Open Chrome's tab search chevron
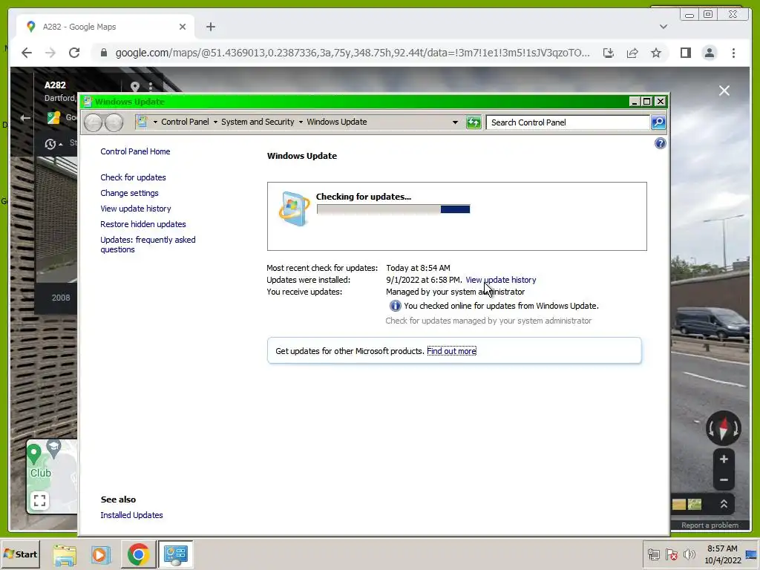760x570 pixels. [664, 27]
